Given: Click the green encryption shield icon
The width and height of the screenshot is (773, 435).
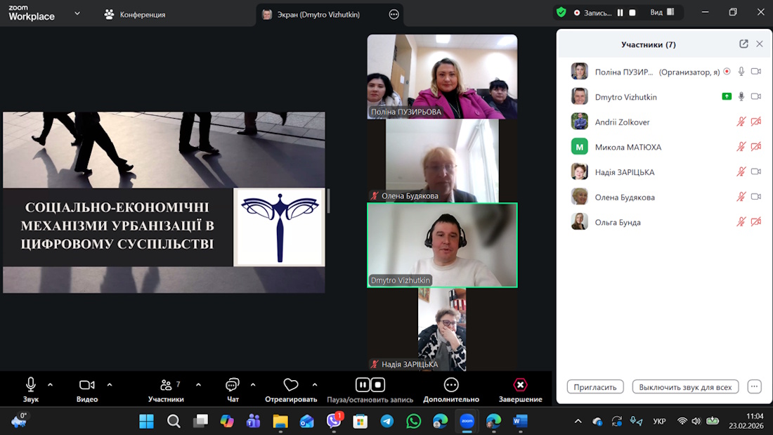Looking at the screenshot, I should (x=561, y=12).
